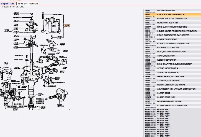Select the CLAMP, CORD, NO.2 row
Screen dimensions: 201x137
pyautogui.click(x=172, y=98)
